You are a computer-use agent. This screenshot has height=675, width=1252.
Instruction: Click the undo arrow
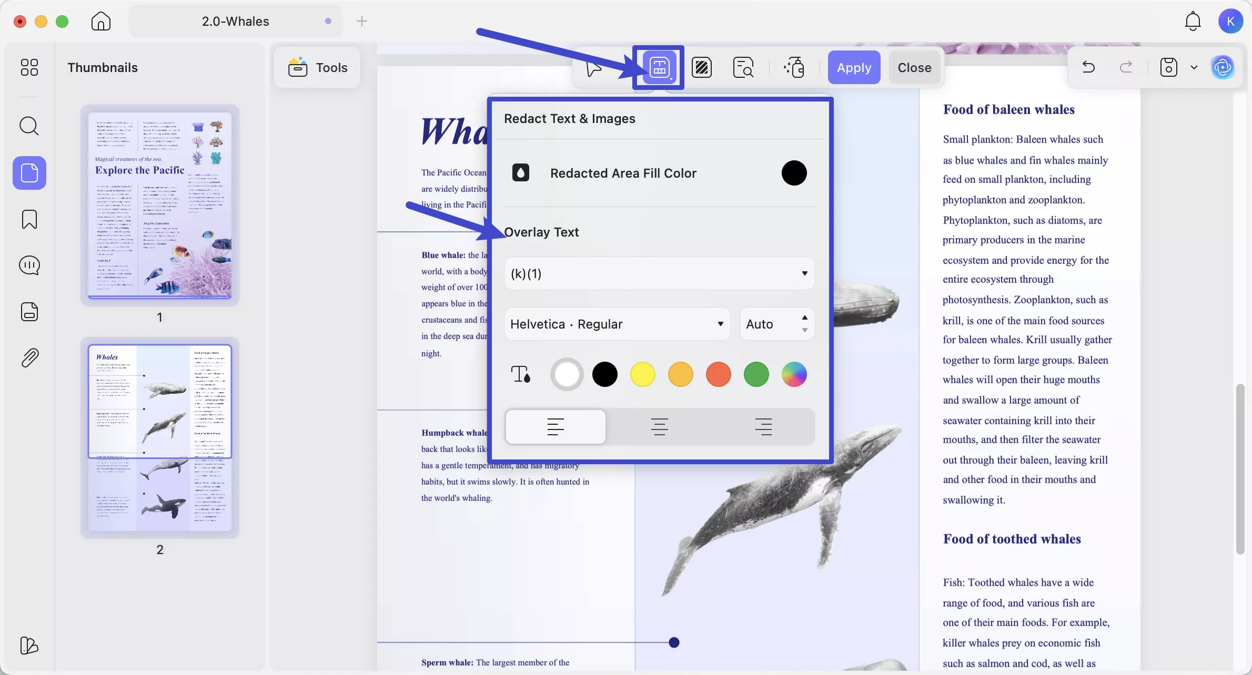click(1088, 67)
